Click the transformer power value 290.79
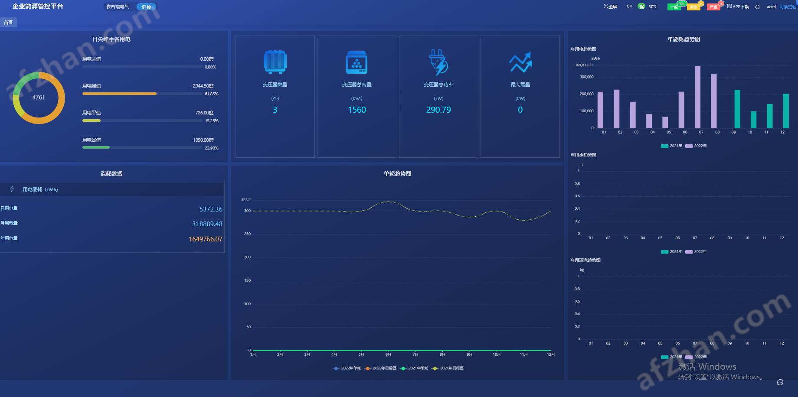The width and height of the screenshot is (798, 397). (x=438, y=110)
